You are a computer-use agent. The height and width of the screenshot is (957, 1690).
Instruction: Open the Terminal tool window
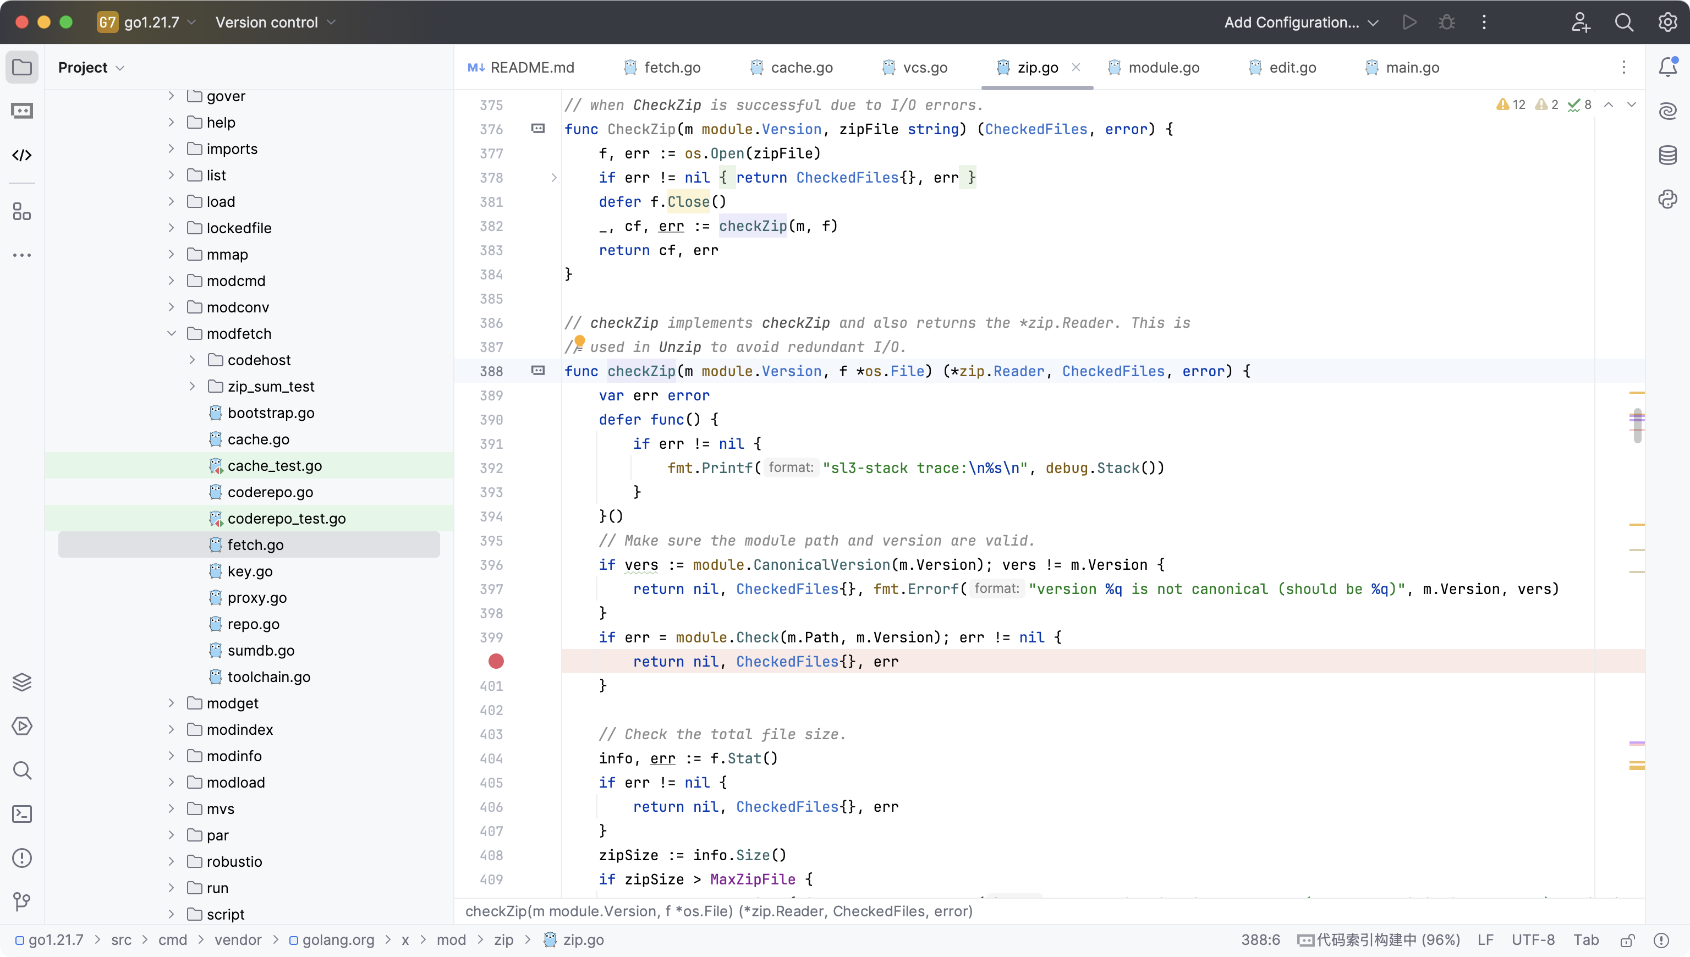tap(21, 815)
